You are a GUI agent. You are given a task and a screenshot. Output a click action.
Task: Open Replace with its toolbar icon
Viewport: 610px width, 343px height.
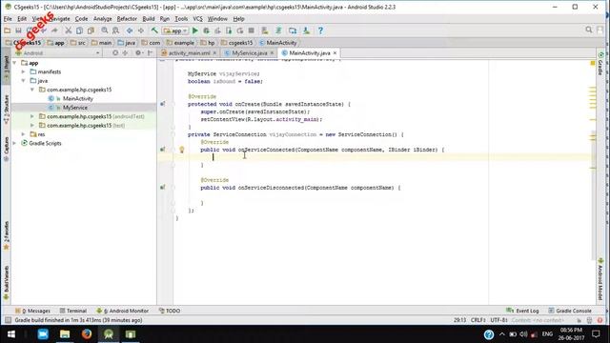[116, 30]
